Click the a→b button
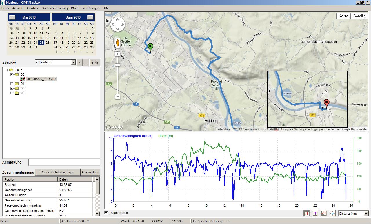Viewport: 371px width, 224px height. pyautogui.click(x=94, y=63)
